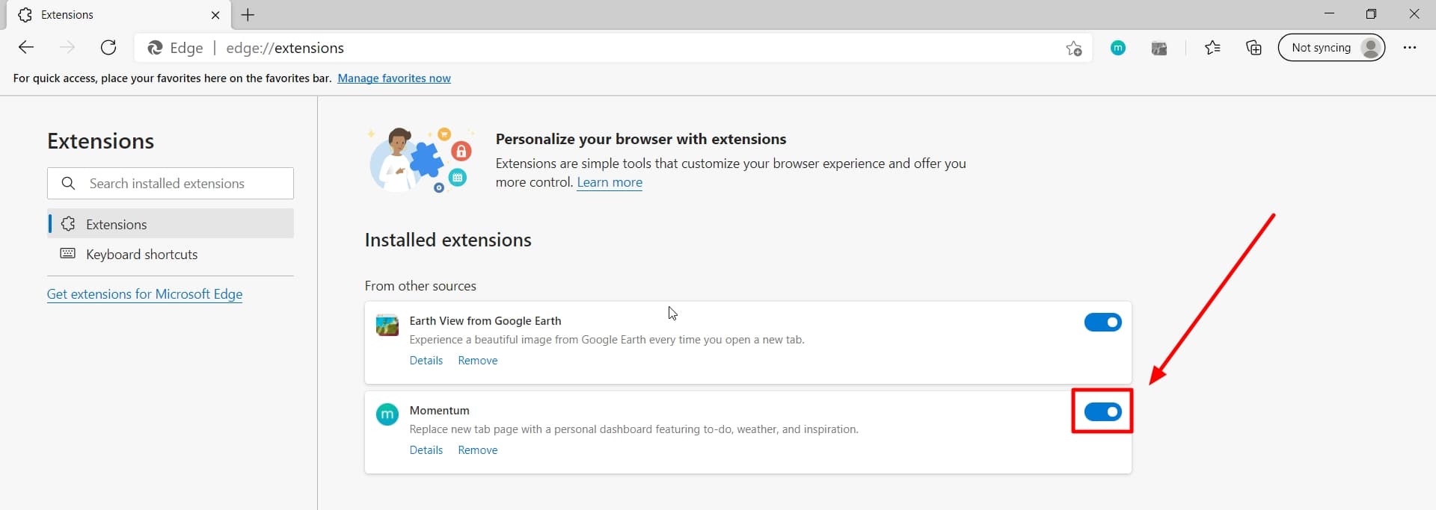
Task: Click Get extensions for Microsoft Edge
Action: coord(144,294)
